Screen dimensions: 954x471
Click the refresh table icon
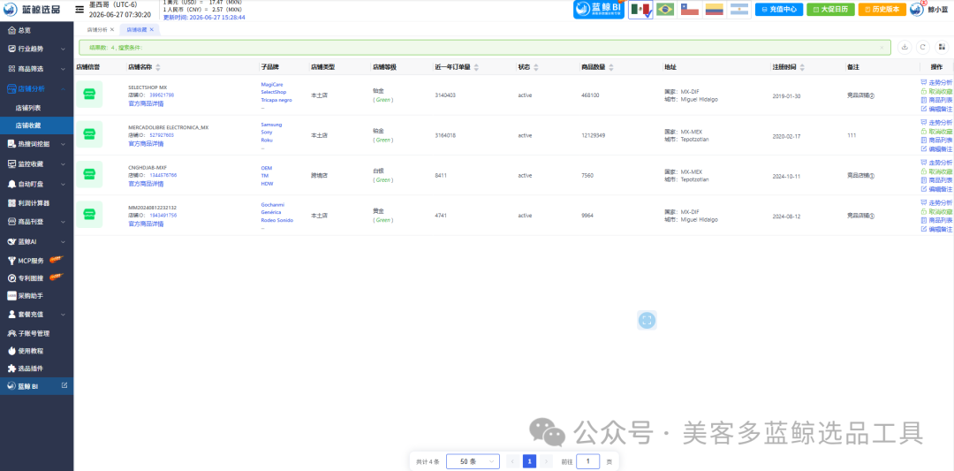point(923,47)
